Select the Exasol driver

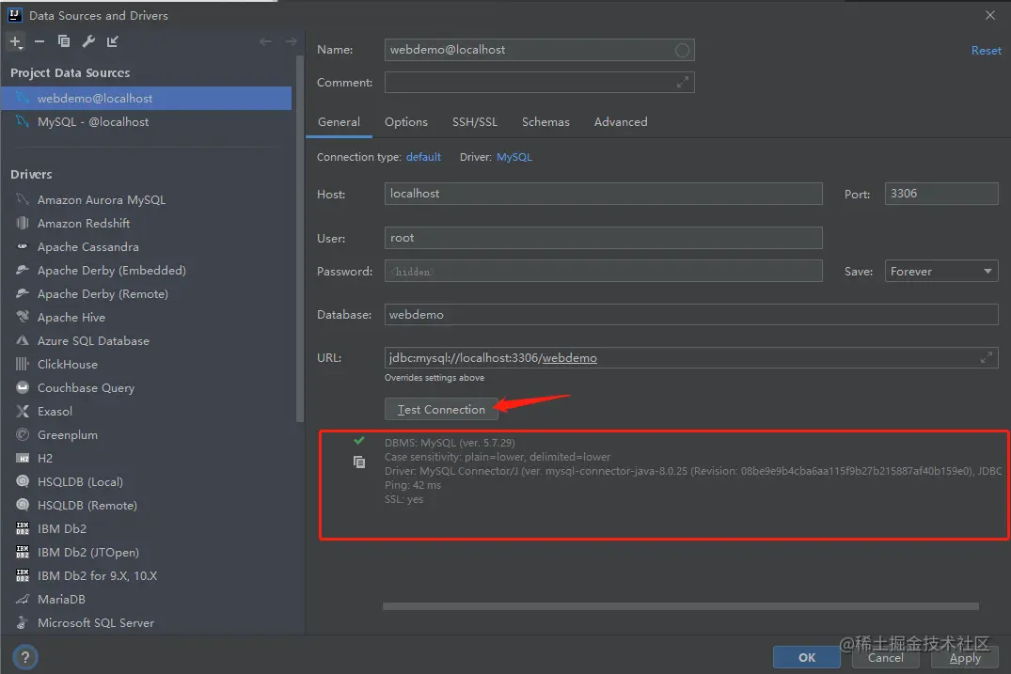[55, 412]
